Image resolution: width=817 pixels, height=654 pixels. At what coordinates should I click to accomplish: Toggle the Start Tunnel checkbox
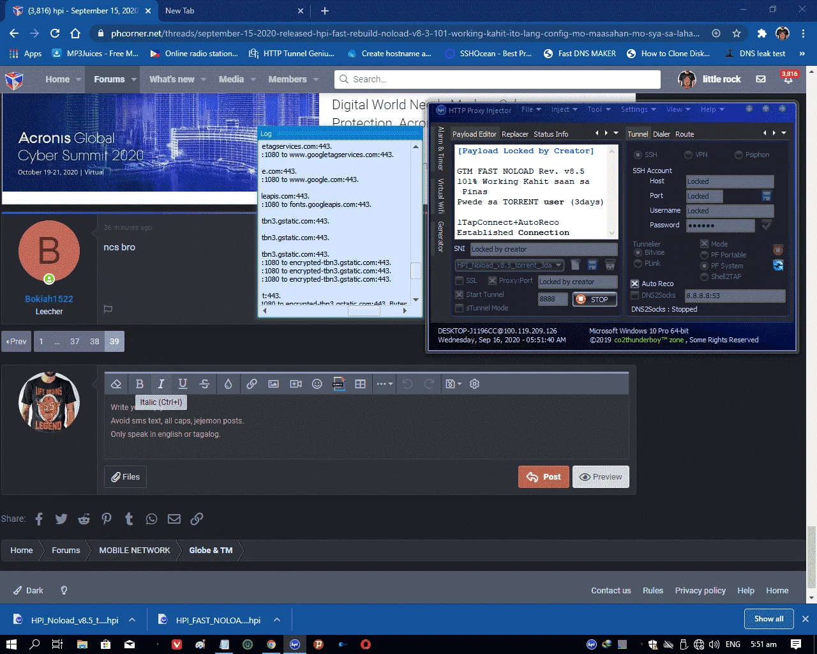click(459, 294)
